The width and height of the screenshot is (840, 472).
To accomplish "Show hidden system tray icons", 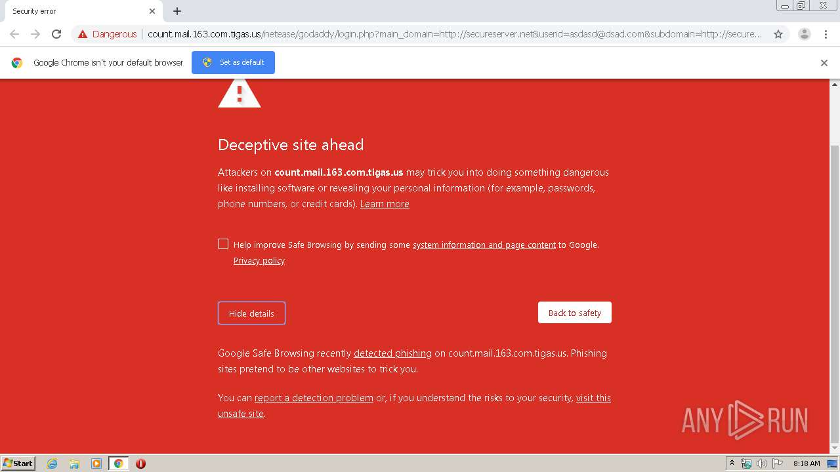I will pyautogui.click(x=732, y=463).
